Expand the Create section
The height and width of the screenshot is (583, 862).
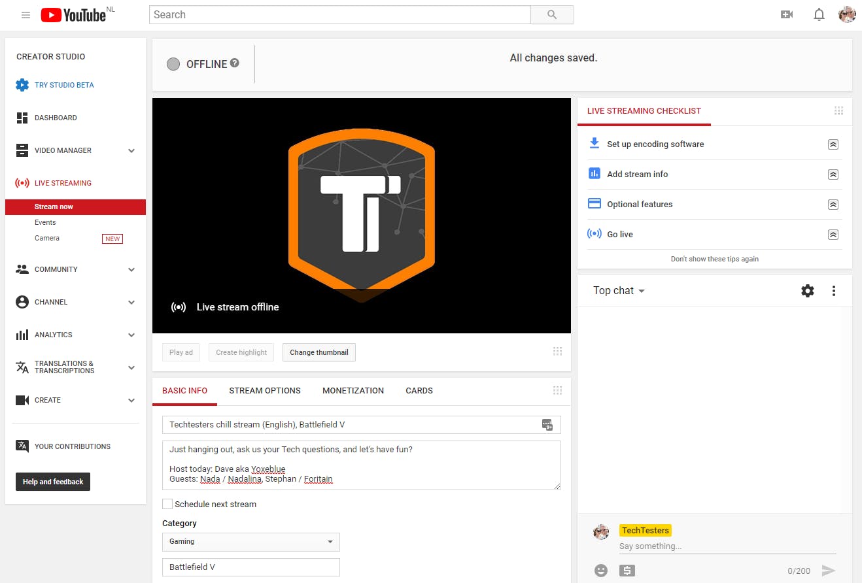[x=131, y=400]
